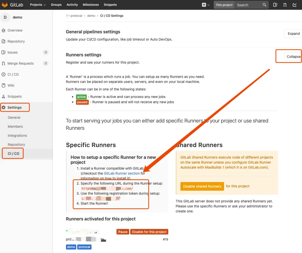Screen dimensions: 302x253
Task: Click CI / CD Settings breadcrumb
Action: [112, 16]
